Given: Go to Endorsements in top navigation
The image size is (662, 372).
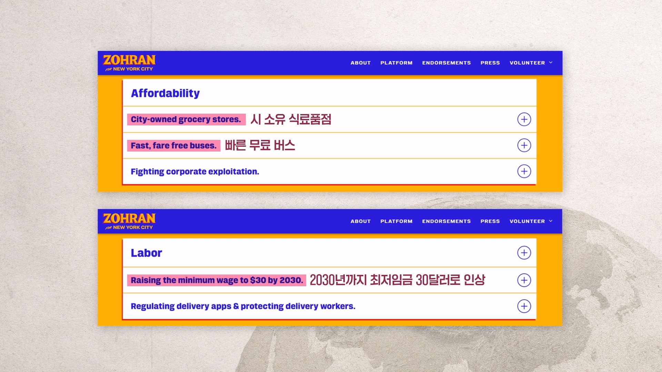Looking at the screenshot, I should pos(446,63).
